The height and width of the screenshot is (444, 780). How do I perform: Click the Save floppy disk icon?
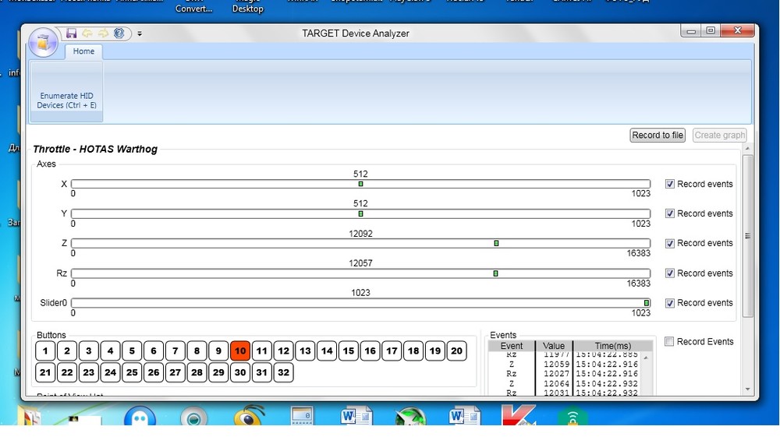pos(71,33)
